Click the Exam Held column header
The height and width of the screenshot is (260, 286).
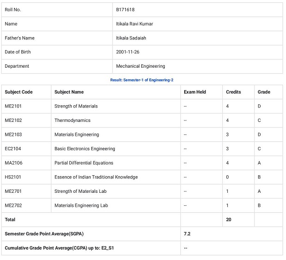coord(195,92)
